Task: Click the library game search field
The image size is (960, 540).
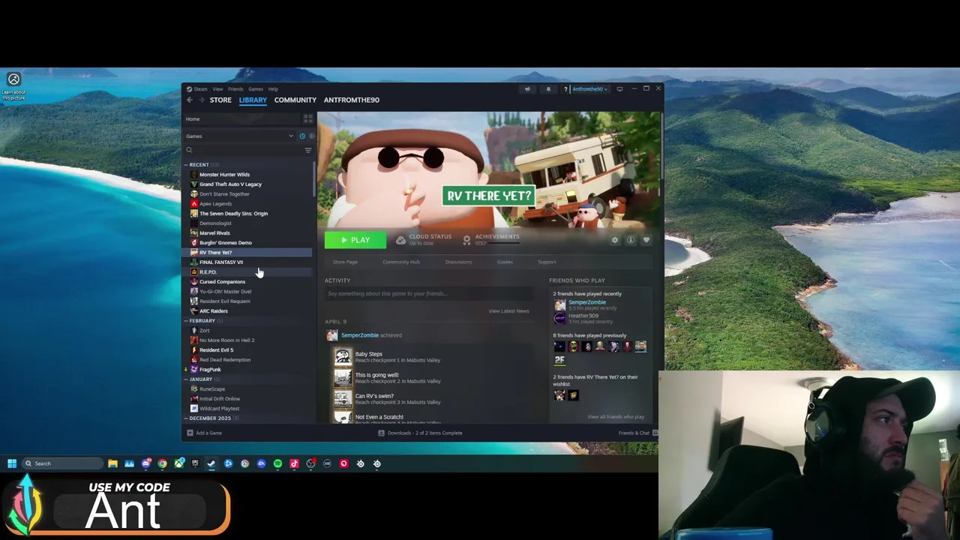Action: [244, 150]
